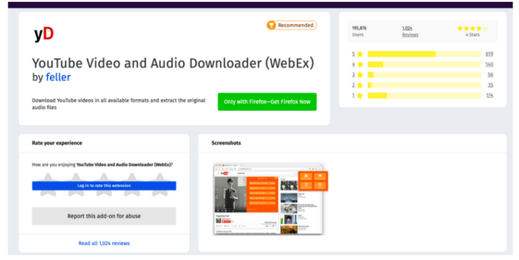
Task: Click the Screenshots section heading
Action: click(226, 143)
